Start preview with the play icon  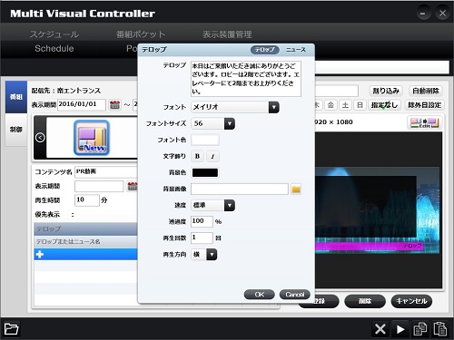400,329
